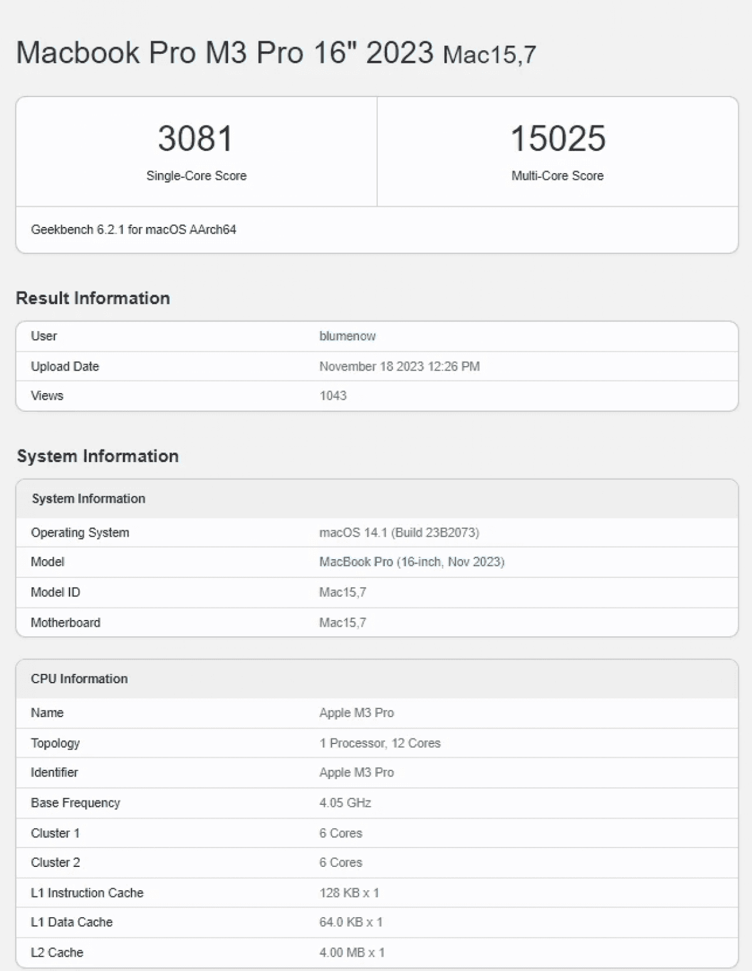Screen dimensions: 752x971
Task: Click the "Operating System" row label
Action: coord(80,533)
